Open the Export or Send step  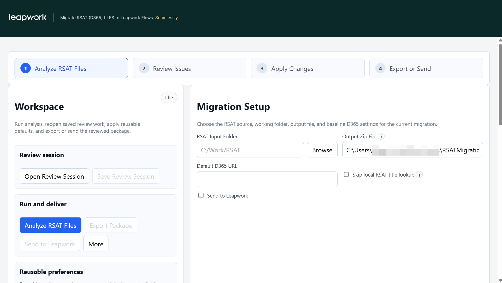pyautogui.click(x=426, y=68)
